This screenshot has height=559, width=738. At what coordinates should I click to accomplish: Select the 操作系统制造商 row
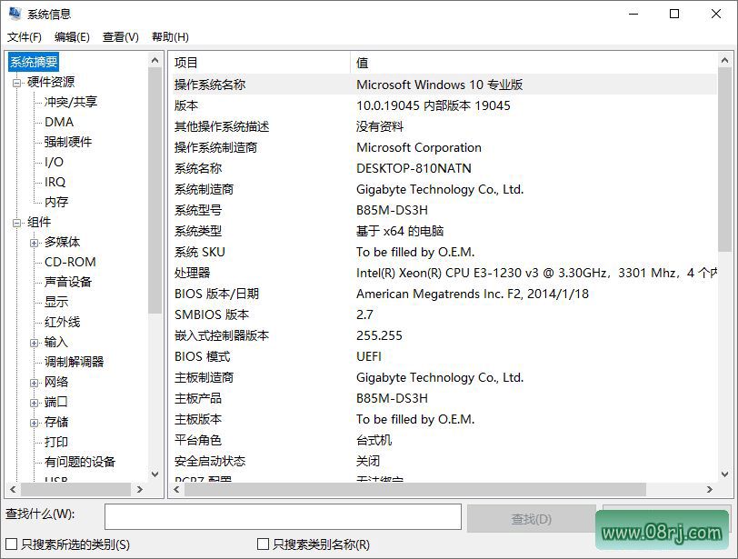[x=444, y=147]
